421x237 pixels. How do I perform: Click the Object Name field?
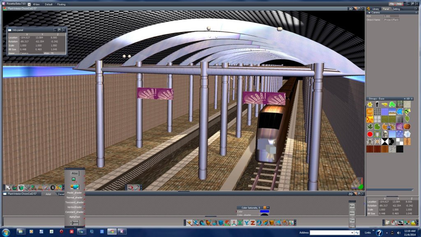click(391, 20)
